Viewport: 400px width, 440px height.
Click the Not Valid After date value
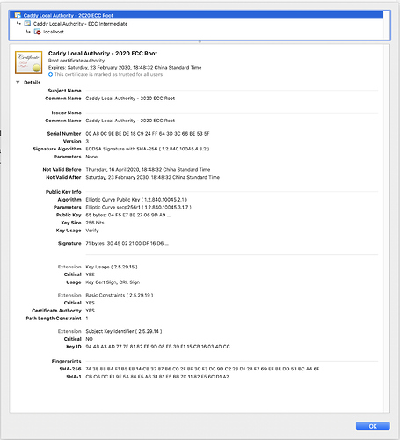pyautogui.click(x=152, y=177)
